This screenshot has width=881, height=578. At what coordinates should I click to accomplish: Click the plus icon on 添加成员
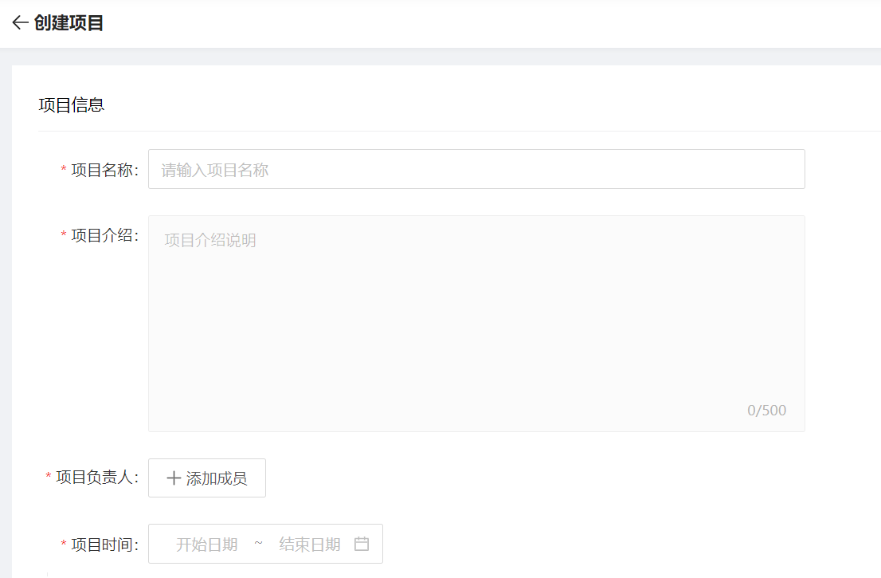click(173, 478)
